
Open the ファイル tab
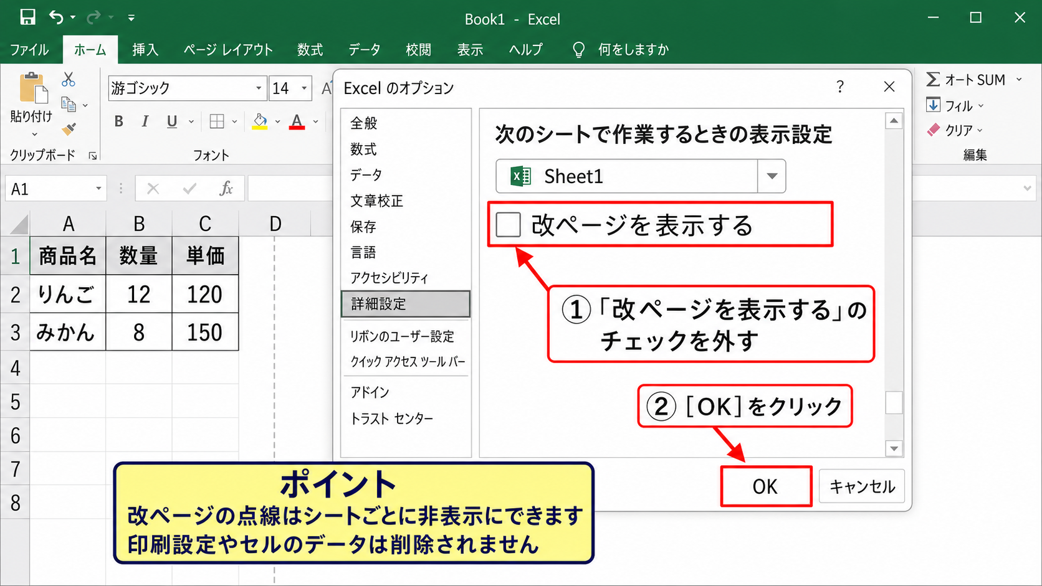29,50
